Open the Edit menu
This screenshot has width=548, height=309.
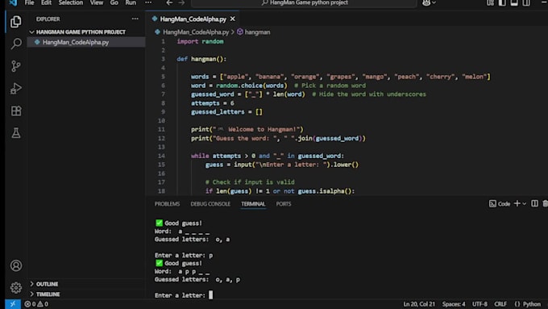click(x=46, y=2)
